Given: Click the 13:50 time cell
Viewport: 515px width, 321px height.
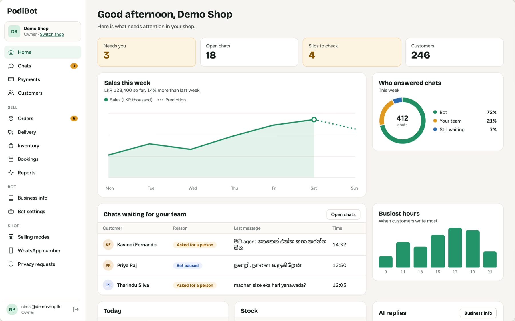Looking at the screenshot, I should point(339,265).
